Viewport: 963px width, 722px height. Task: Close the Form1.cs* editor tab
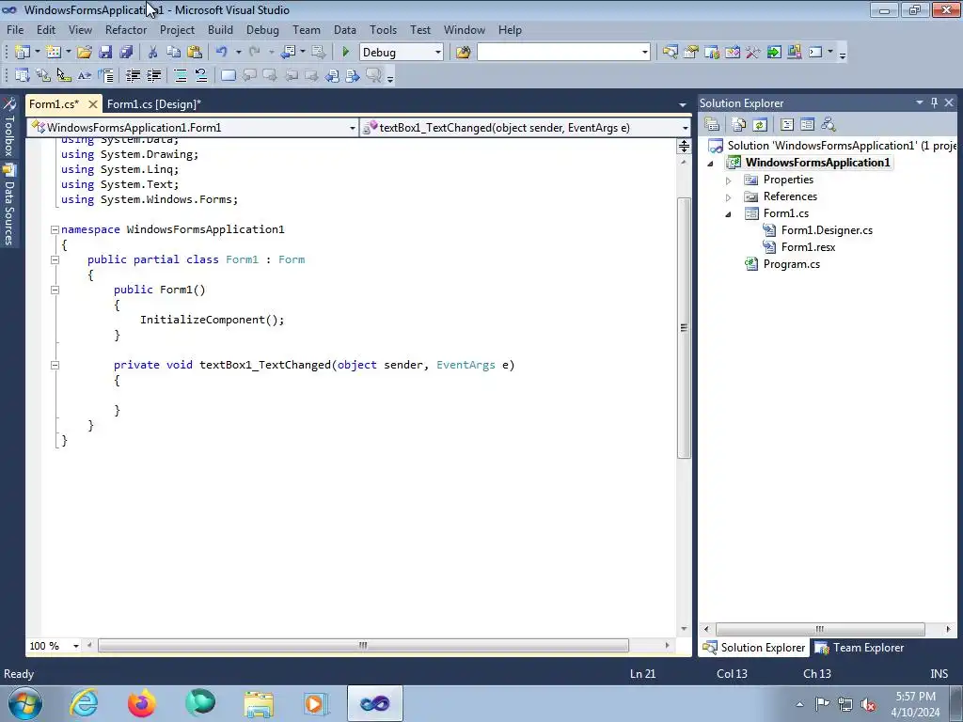[93, 104]
